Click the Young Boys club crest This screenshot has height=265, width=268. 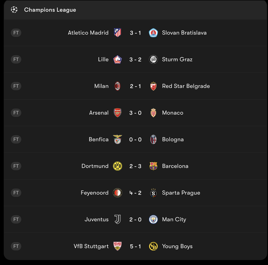click(x=153, y=246)
